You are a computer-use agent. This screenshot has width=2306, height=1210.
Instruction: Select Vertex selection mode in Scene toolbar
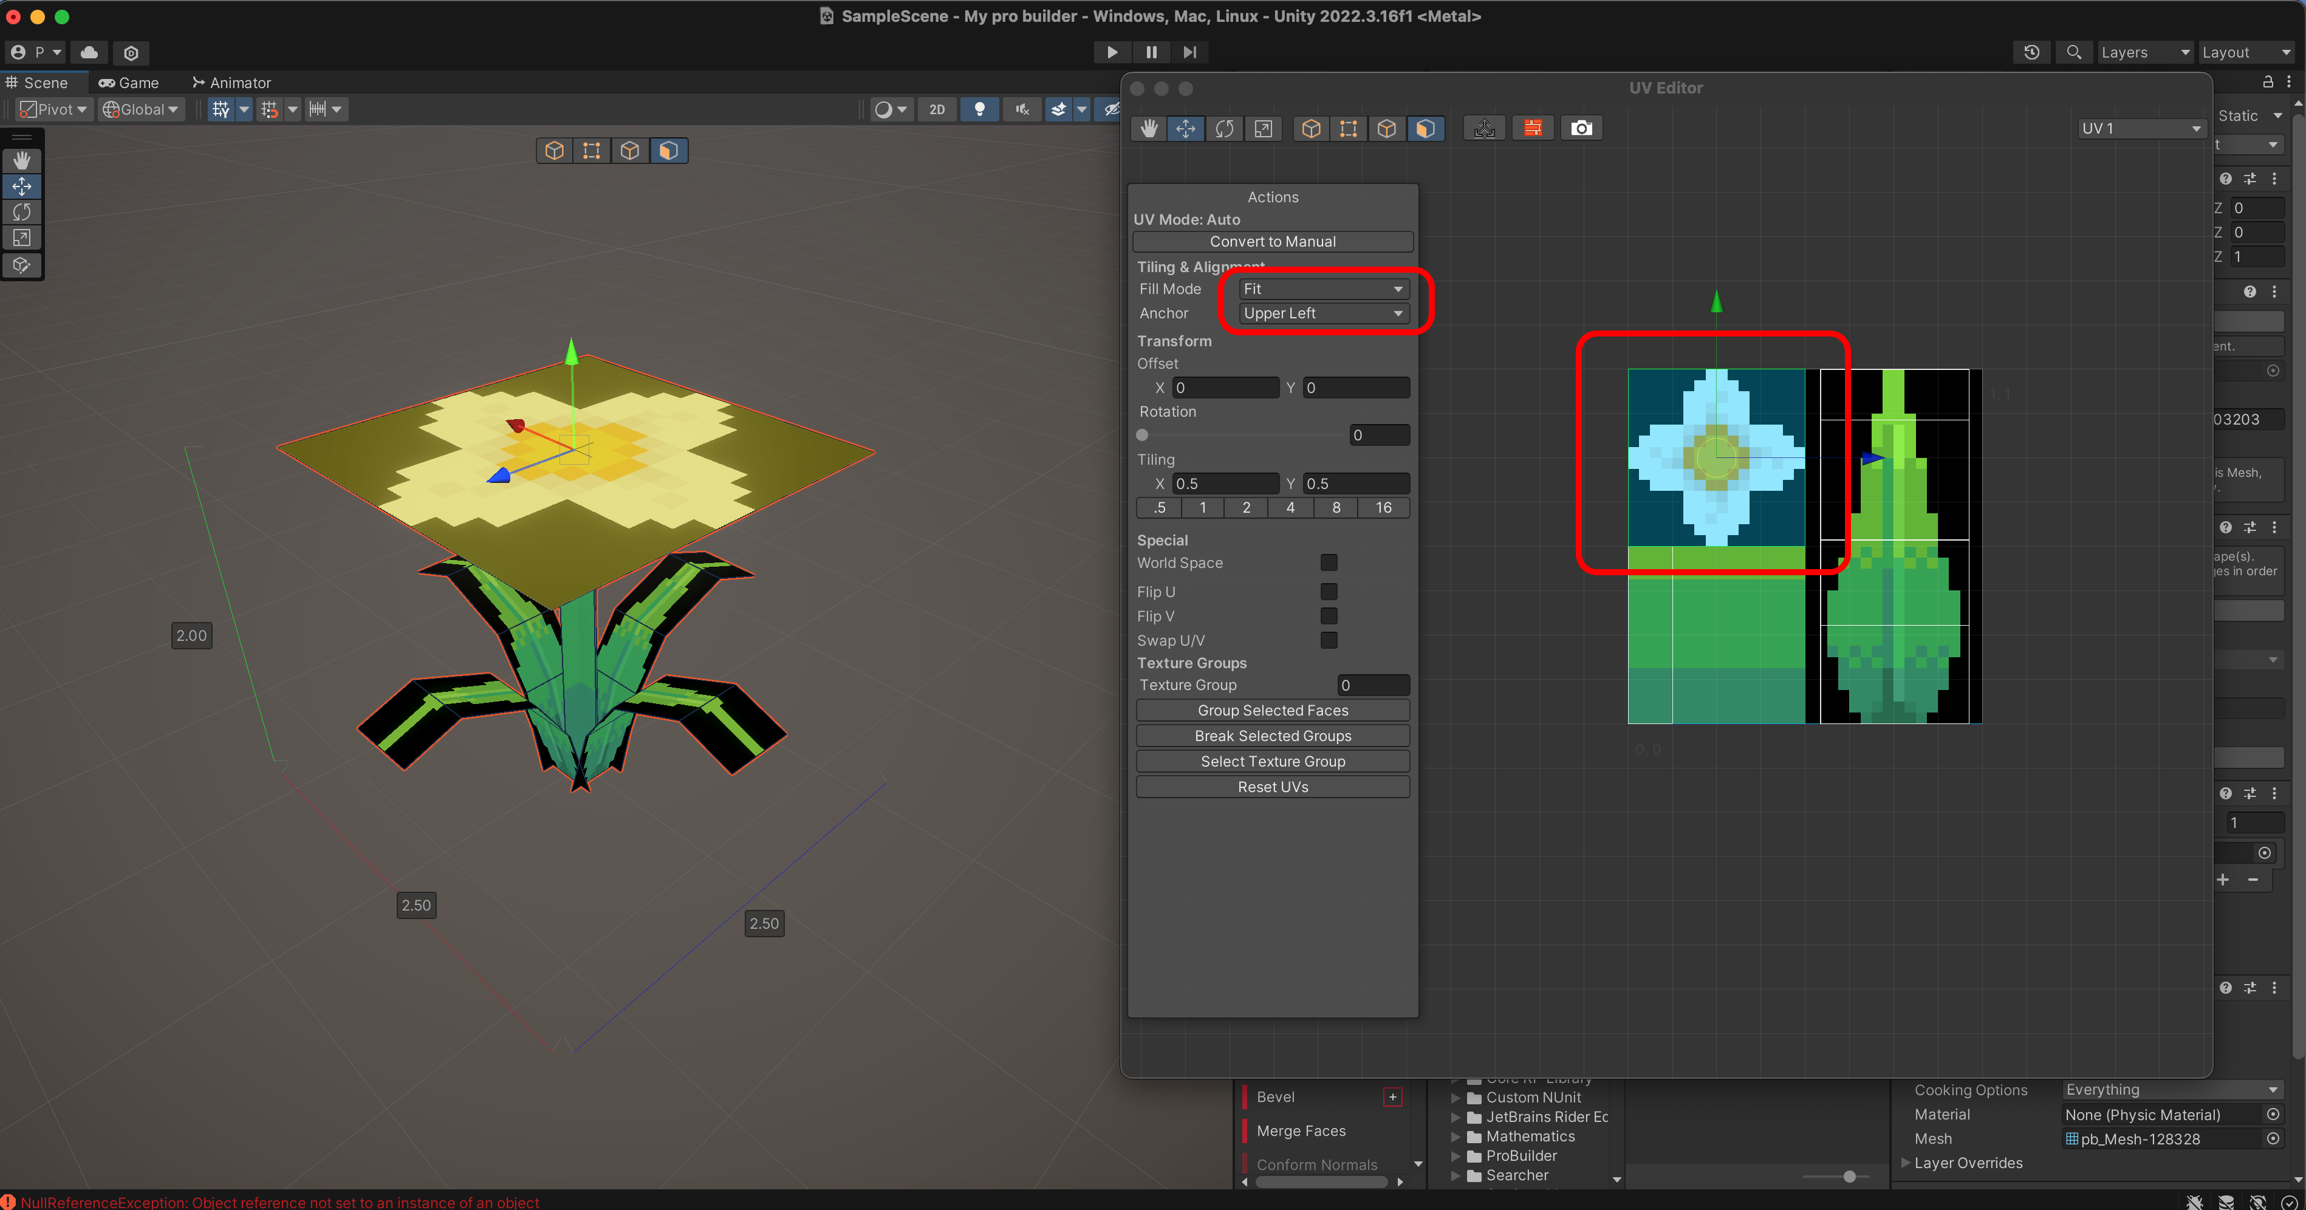(x=592, y=151)
